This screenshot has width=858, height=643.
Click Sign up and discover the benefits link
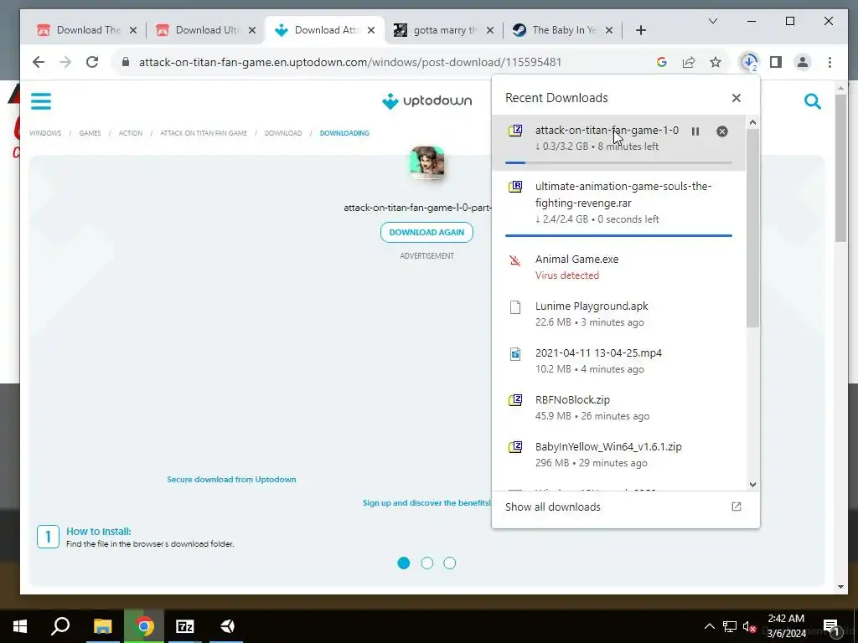pyautogui.click(x=426, y=502)
